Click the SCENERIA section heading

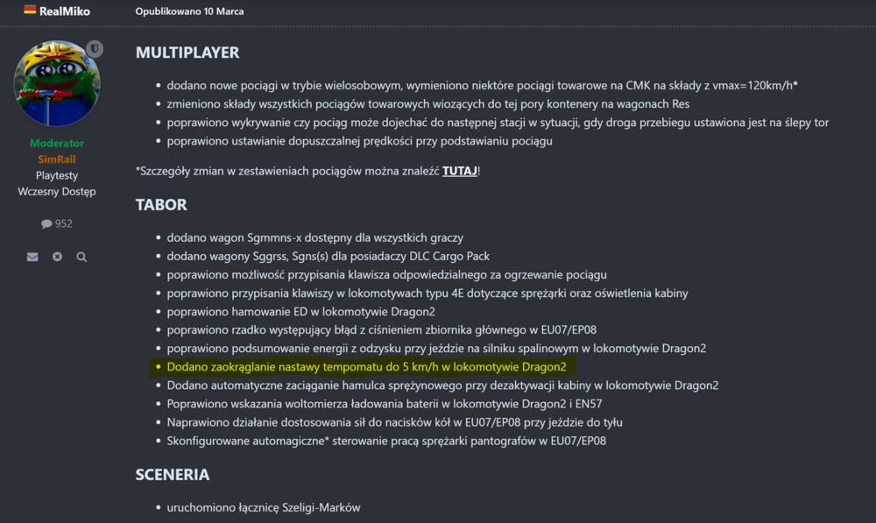pyautogui.click(x=173, y=475)
